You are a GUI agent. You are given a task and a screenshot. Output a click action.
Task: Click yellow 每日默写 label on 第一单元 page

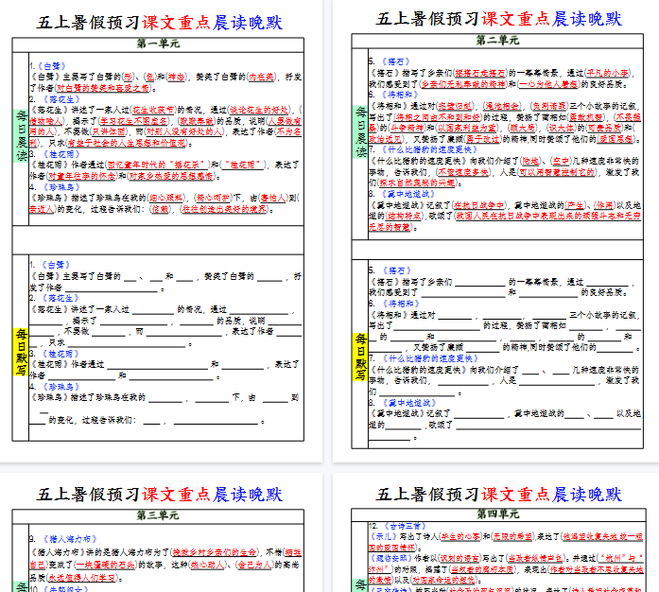point(21,351)
